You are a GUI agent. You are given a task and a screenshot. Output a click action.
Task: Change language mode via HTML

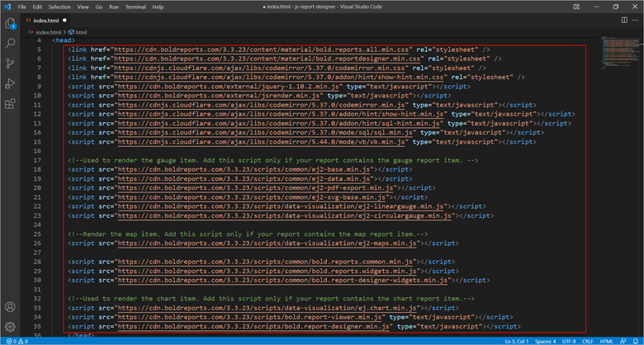606,342
